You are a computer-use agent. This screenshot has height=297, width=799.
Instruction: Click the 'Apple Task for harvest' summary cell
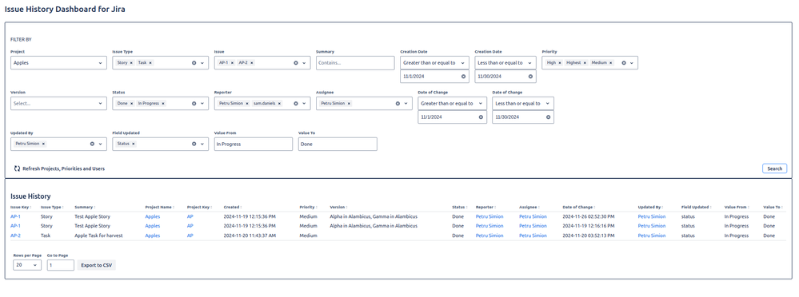pyautogui.click(x=98, y=236)
